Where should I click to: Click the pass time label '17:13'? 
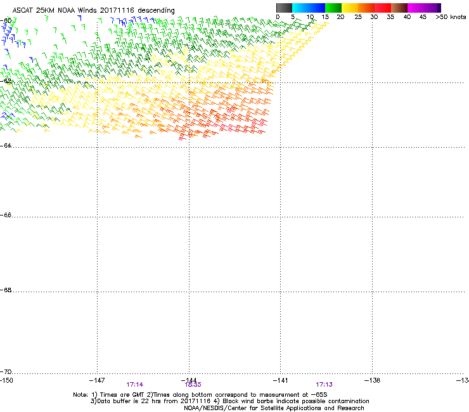coord(324,385)
